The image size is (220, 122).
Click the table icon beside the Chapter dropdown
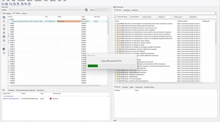(86, 10)
